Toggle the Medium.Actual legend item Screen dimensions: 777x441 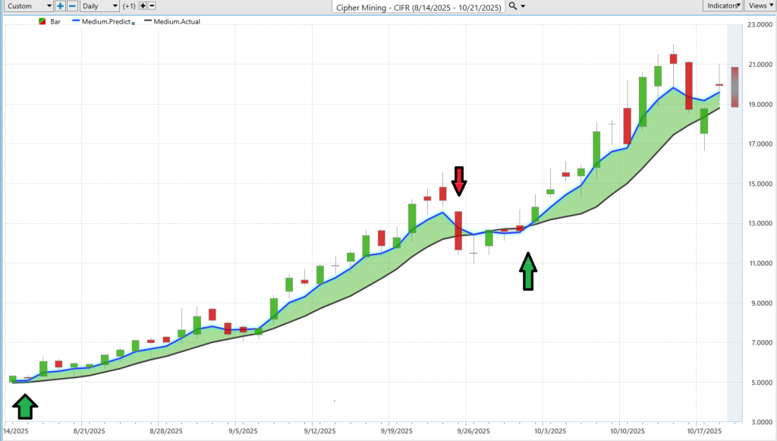[176, 22]
